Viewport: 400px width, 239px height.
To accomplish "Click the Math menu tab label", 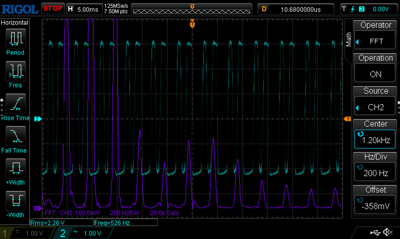I will point(348,39).
